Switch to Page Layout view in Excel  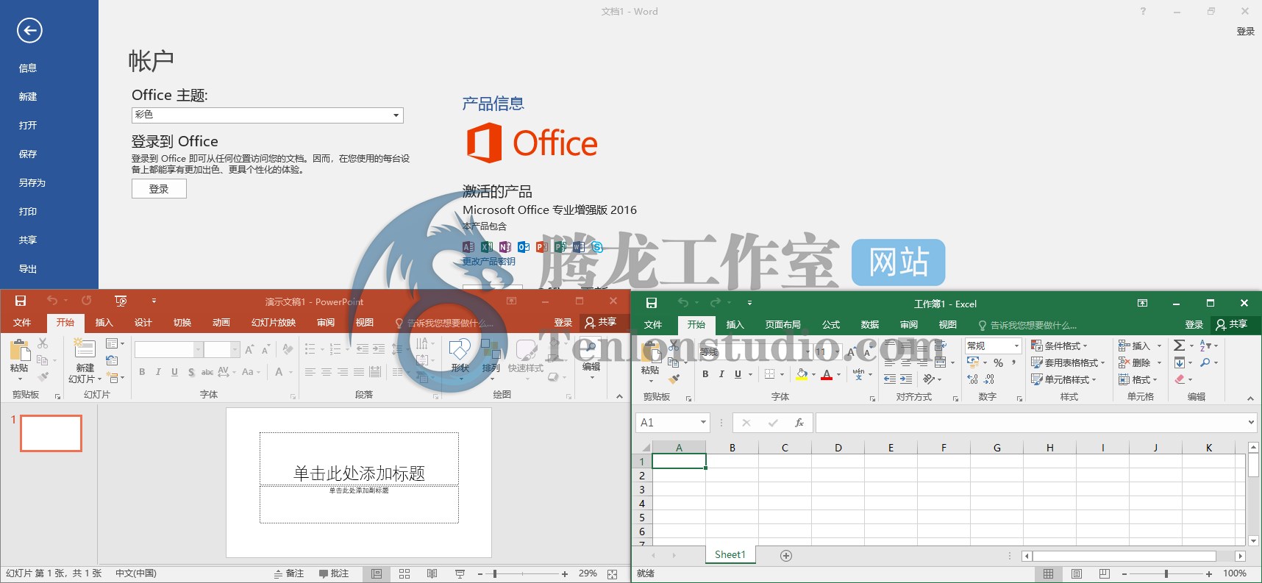(x=1077, y=574)
